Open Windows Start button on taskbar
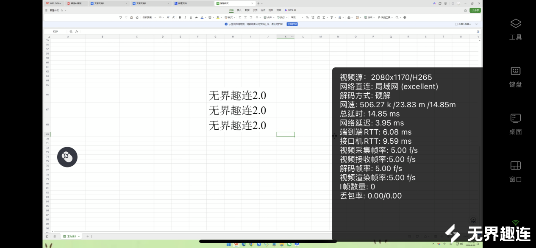 [229, 244]
